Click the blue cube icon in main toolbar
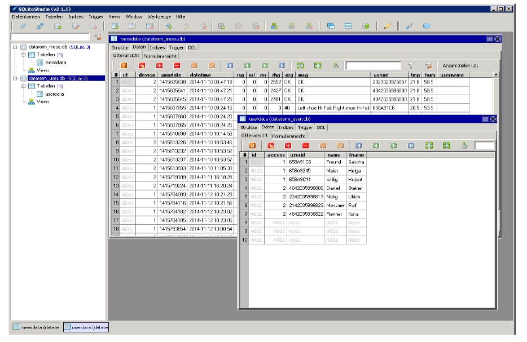Viewport: 527px width, 342px height. [x=427, y=26]
